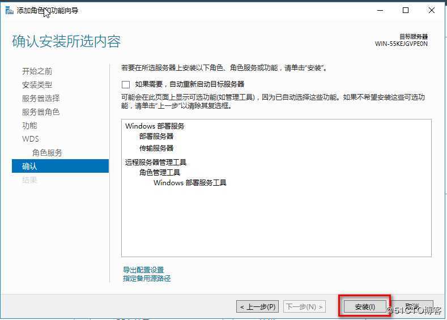This screenshot has width=447, height=320.
Task: Open the 指定备用源路径 link
Action: point(147,279)
